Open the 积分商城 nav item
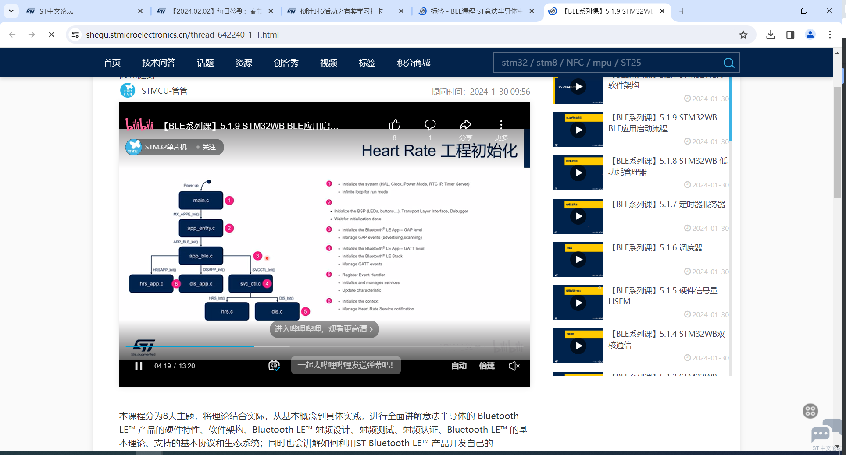846x455 pixels. (x=413, y=63)
